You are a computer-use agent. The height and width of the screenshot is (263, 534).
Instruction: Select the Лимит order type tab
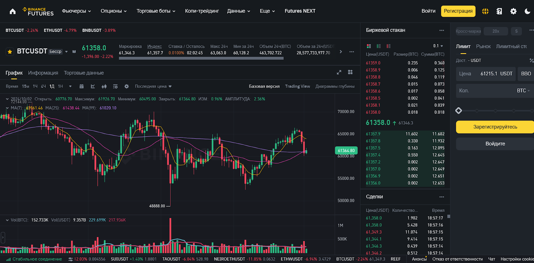click(463, 46)
